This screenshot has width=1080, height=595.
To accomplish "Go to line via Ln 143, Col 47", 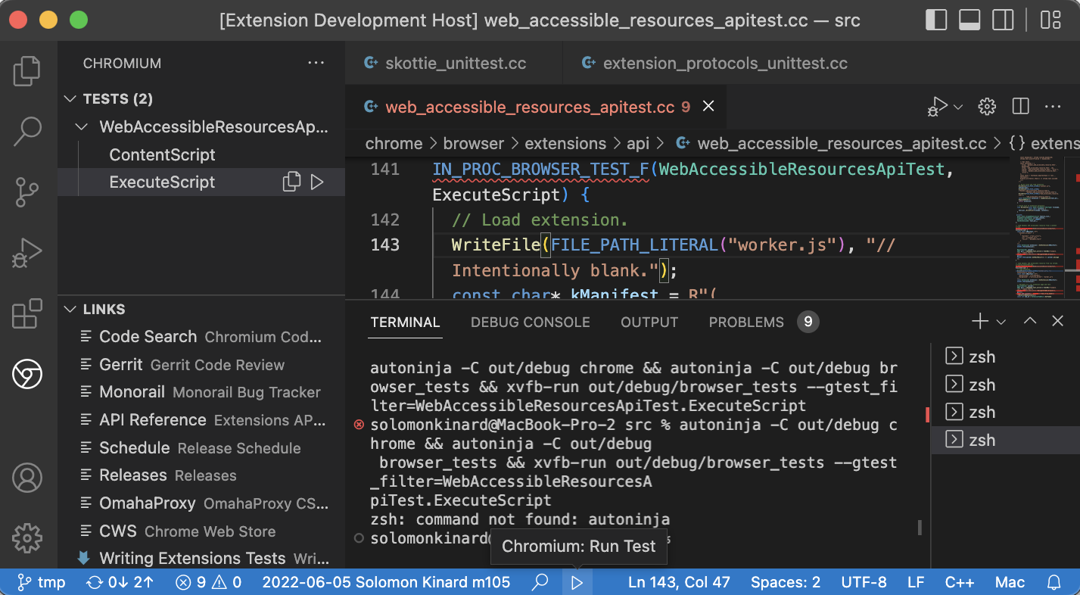I will 679,582.
